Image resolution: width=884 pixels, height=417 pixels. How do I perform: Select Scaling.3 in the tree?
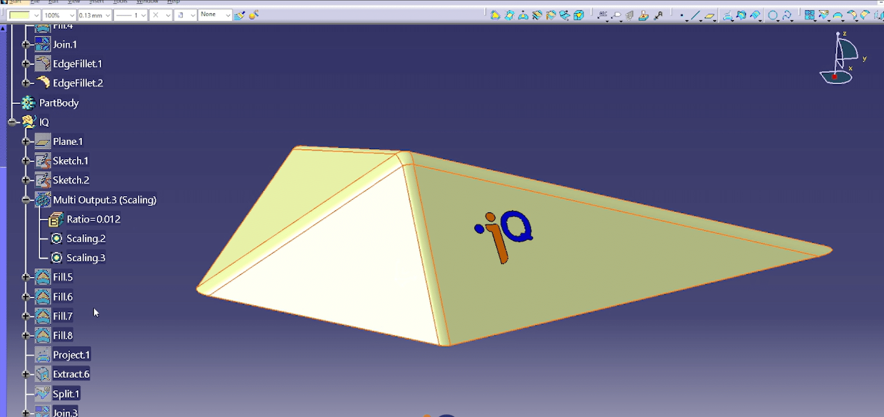(x=86, y=258)
